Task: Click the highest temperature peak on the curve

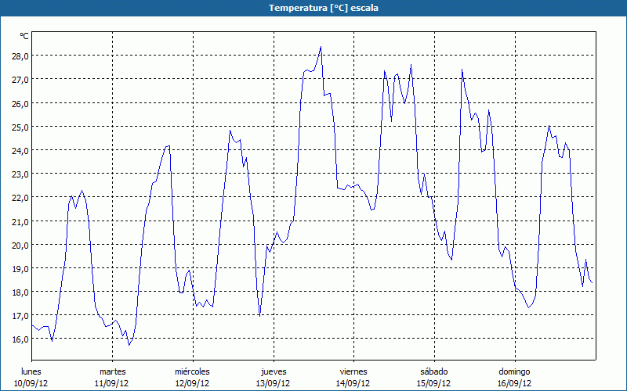Action: tap(321, 47)
